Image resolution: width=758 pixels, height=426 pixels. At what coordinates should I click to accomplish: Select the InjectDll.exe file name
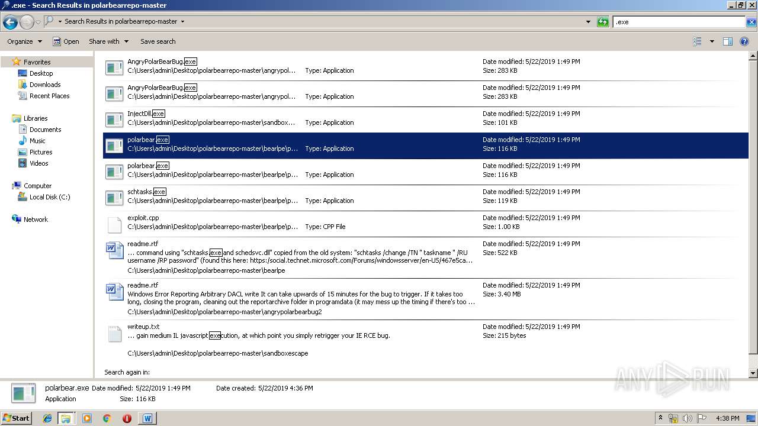click(x=146, y=114)
